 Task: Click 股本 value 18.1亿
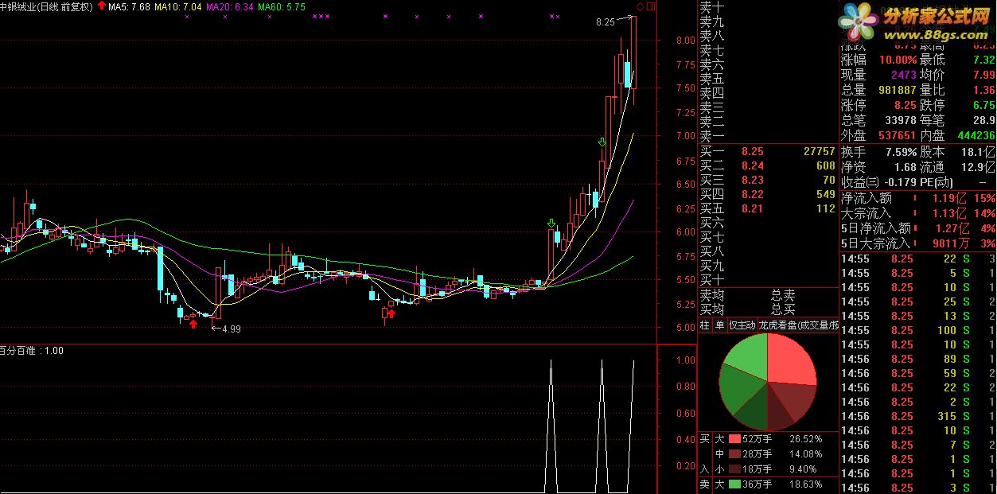point(979,151)
